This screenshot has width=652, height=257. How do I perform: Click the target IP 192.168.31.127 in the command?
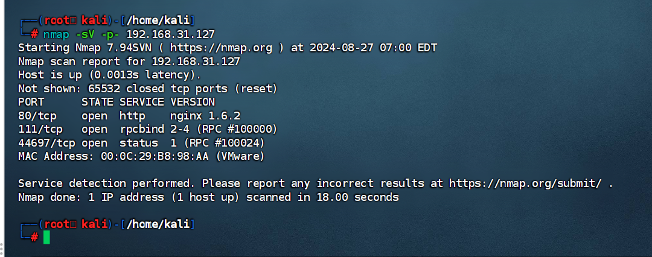pos(170,34)
